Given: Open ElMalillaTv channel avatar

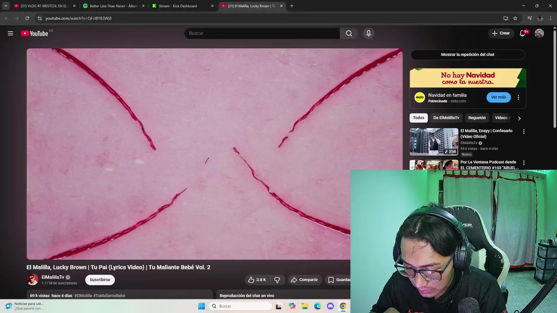Looking at the screenshot, I should [x=32, y=280].
